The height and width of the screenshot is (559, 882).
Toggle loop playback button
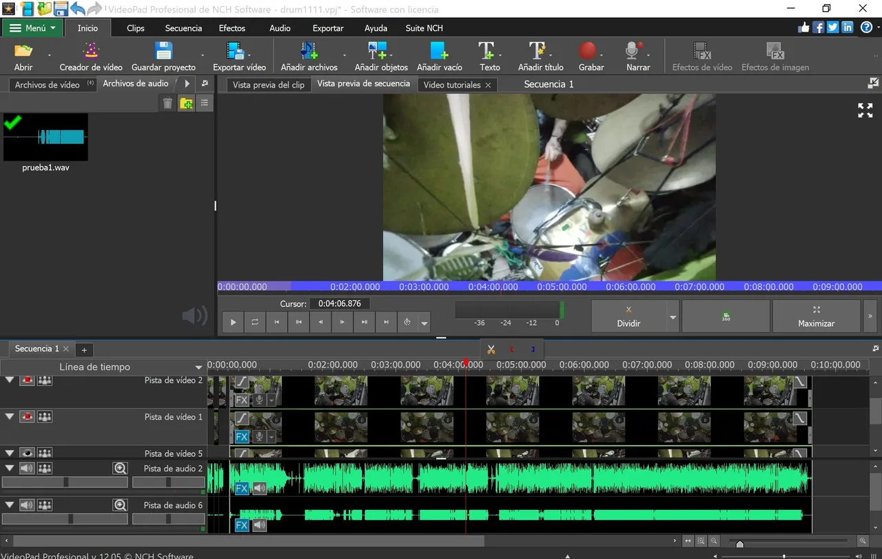255,322
